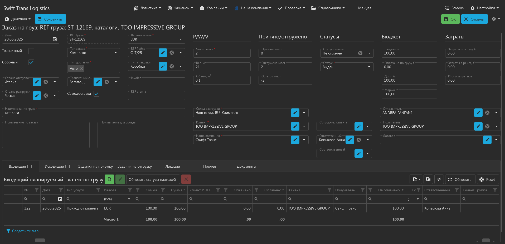Screen dimensions: 505x244
Task: Open the Screens menu item
Action: pyautogui.click(x=454, y=8)
